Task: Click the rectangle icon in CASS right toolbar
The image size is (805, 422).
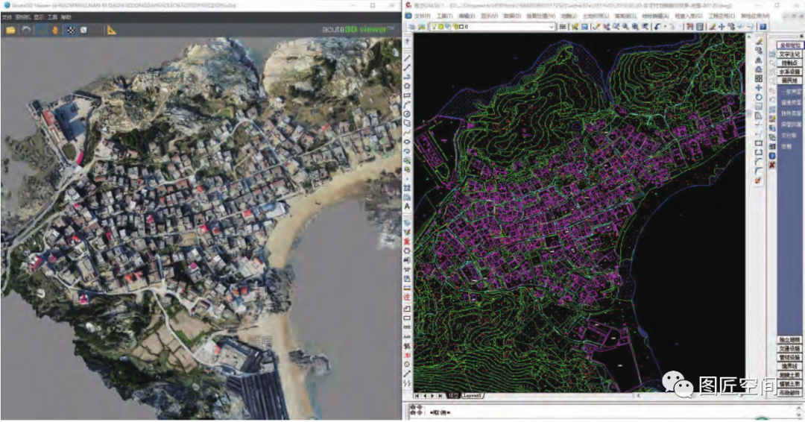Action: (758, 143)
